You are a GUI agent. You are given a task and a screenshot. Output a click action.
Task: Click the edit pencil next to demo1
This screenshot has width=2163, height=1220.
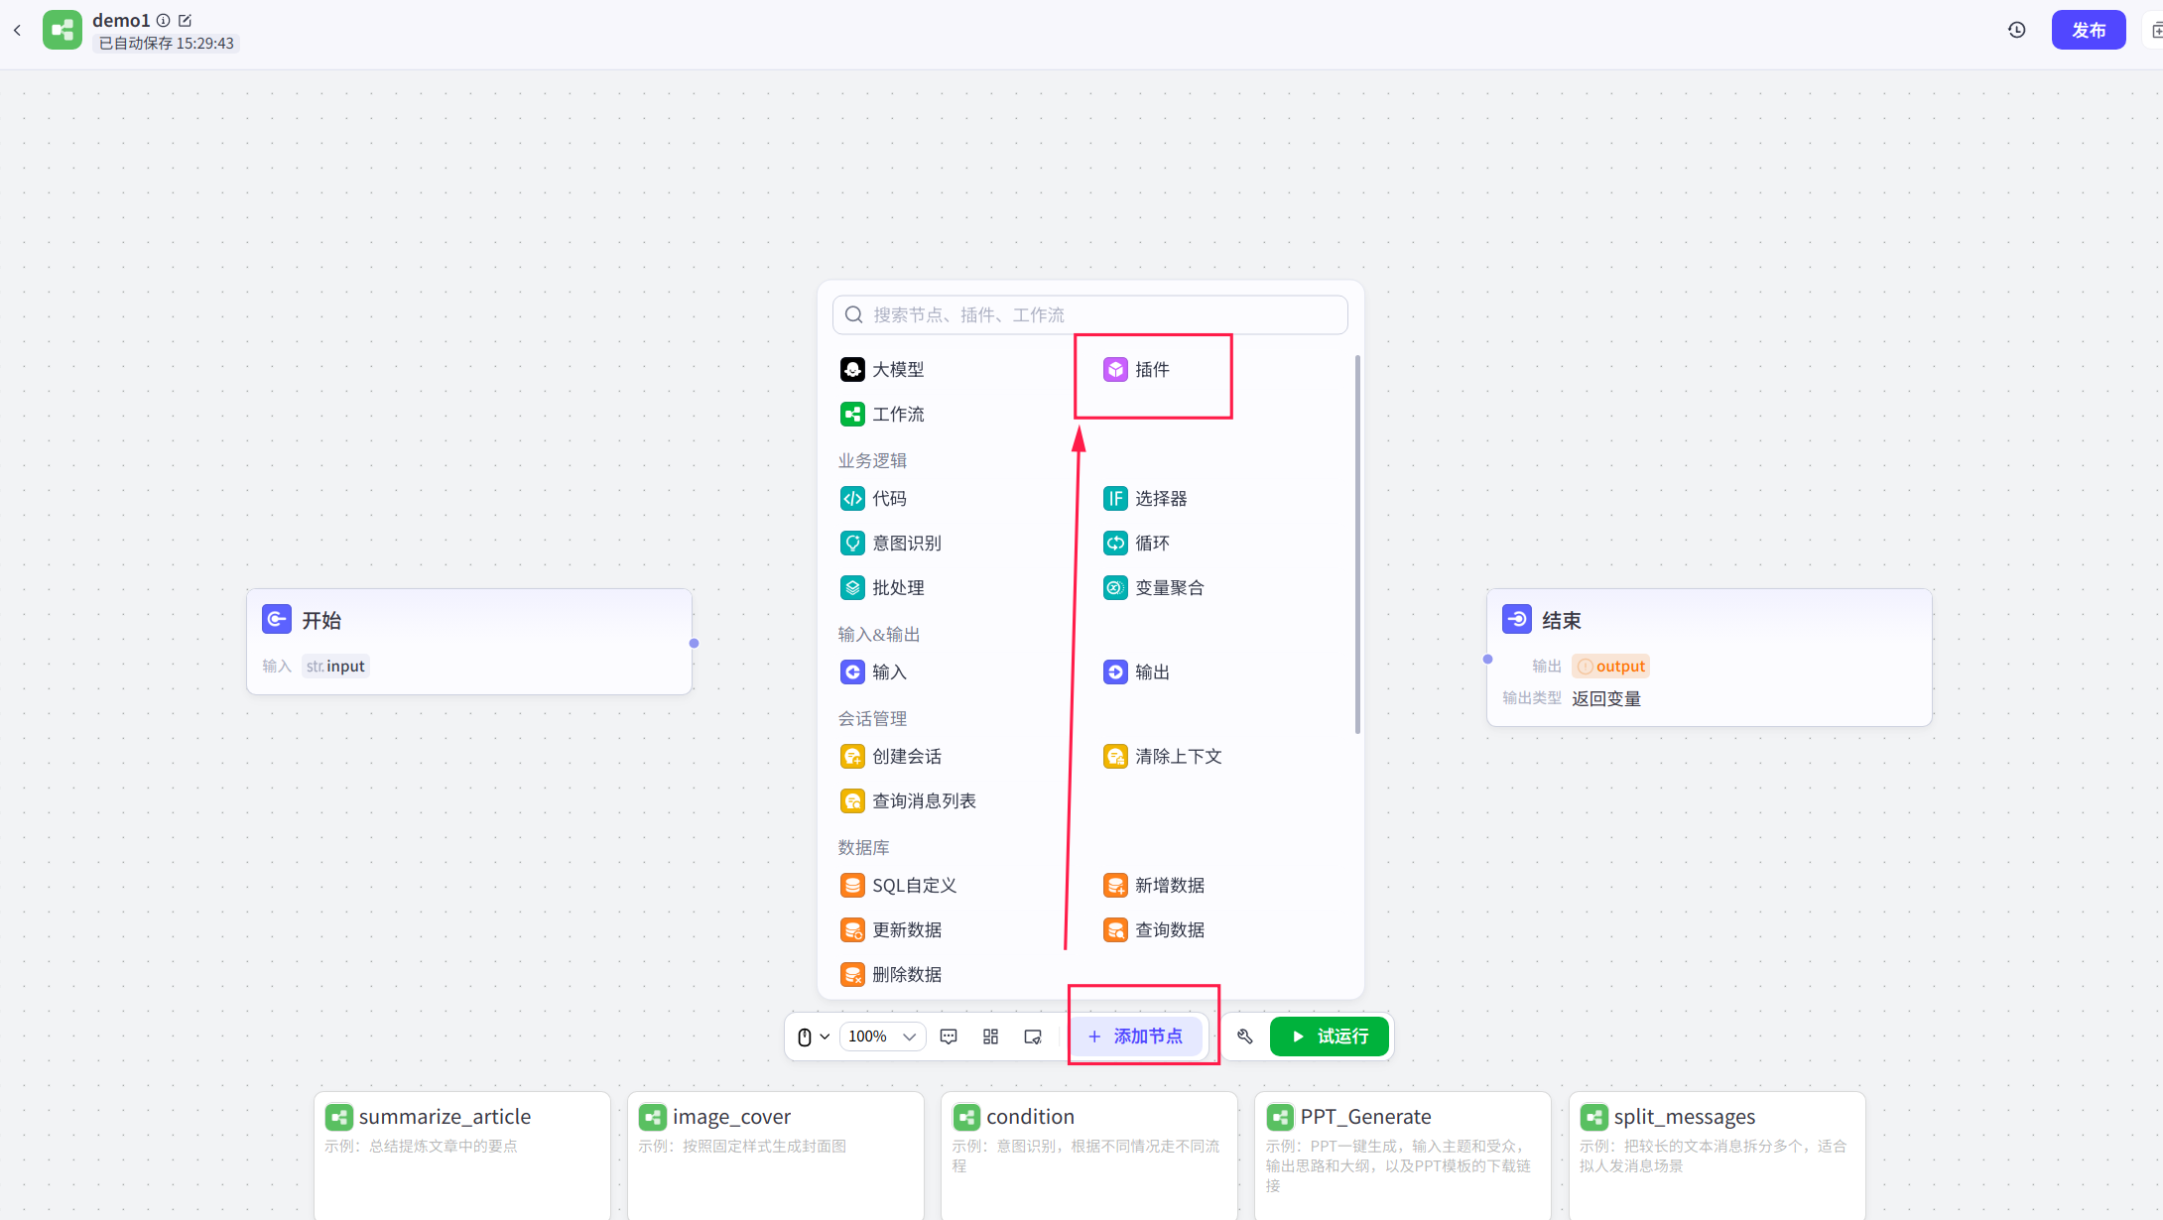185,20
